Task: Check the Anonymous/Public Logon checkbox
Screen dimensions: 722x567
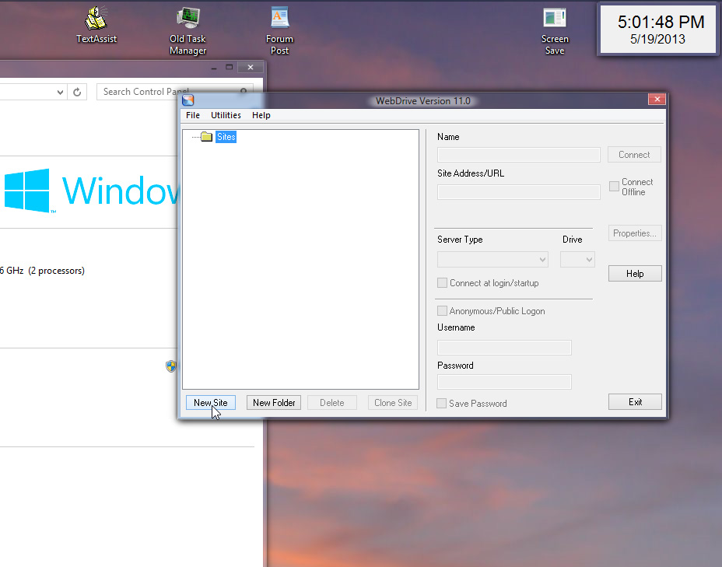Action: tap(442, 310)
